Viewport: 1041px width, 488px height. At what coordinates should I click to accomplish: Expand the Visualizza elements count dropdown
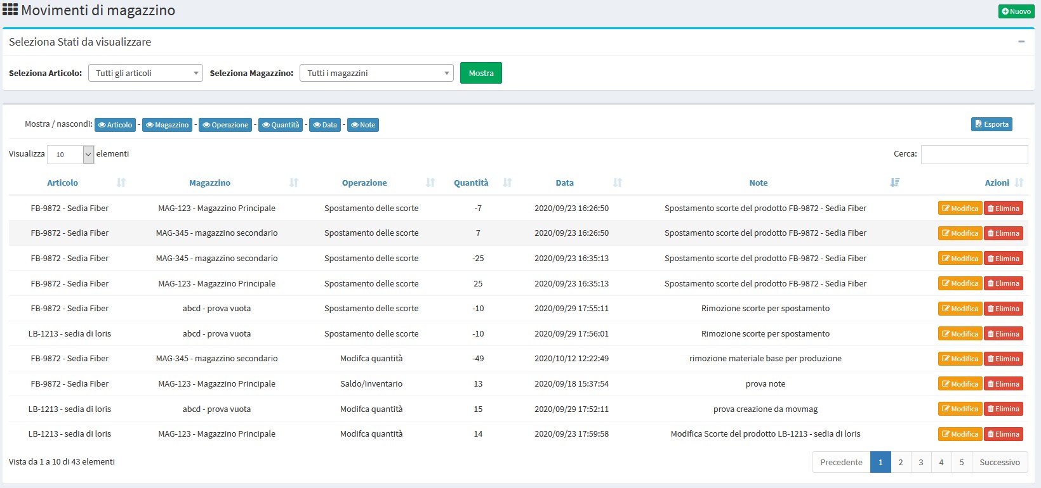click(x=70, y=155)
